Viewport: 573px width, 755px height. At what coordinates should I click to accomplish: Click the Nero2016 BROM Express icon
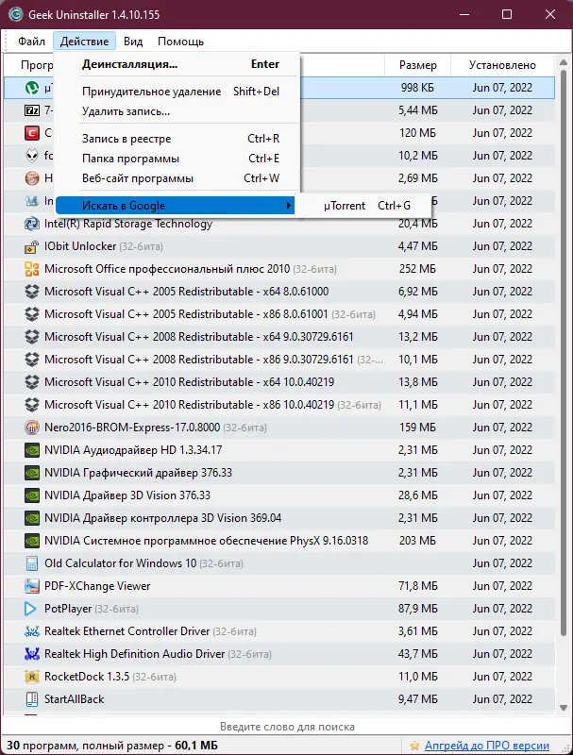[x=30, y=428]
